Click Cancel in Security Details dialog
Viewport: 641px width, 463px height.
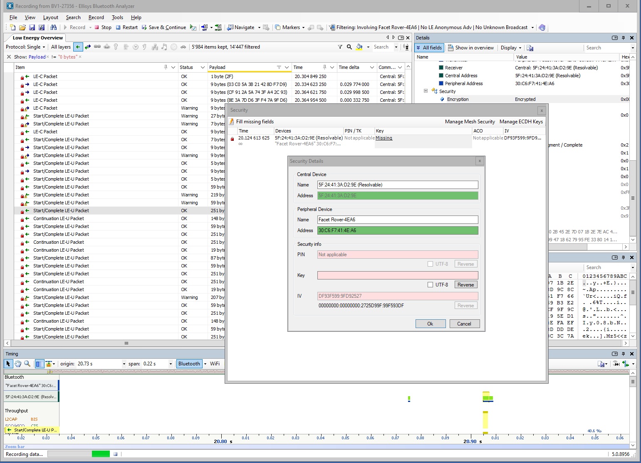(464, 324)
